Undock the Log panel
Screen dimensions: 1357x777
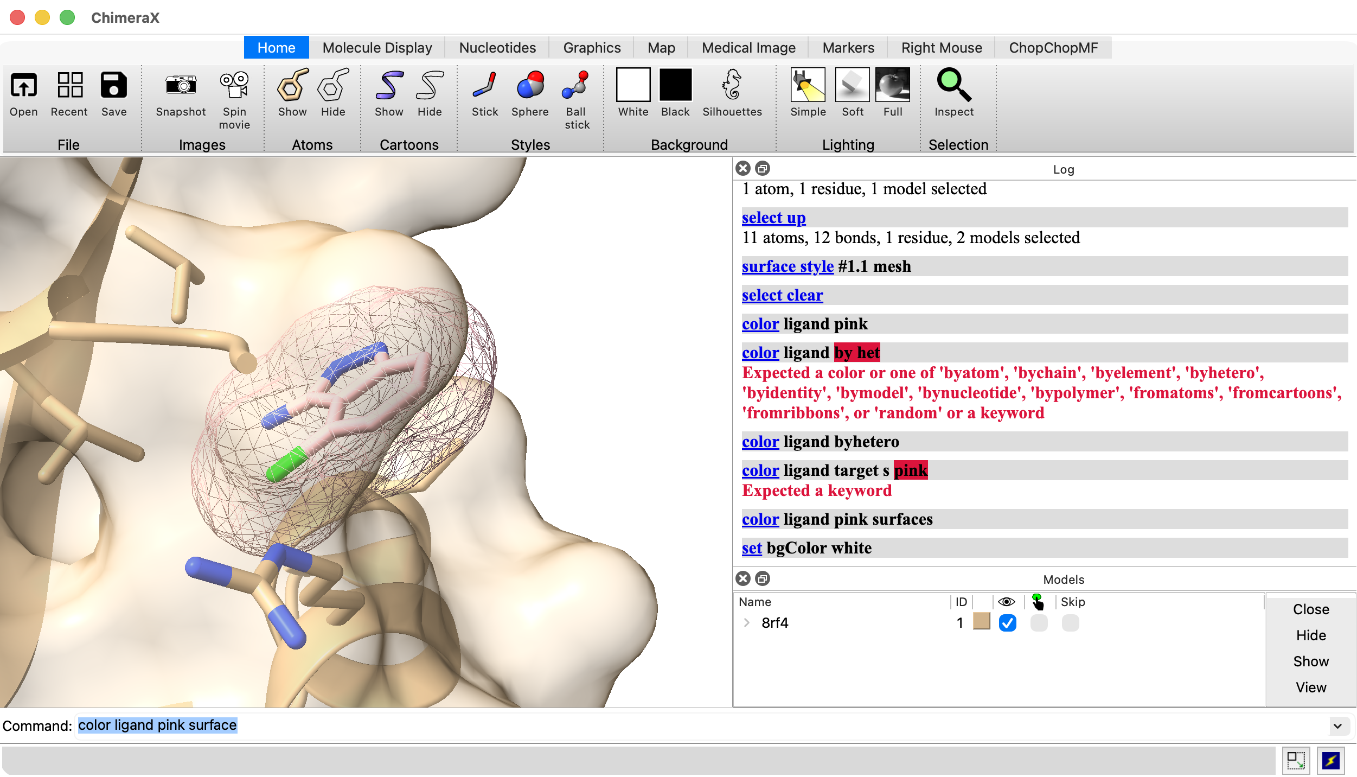coord(763,169)
